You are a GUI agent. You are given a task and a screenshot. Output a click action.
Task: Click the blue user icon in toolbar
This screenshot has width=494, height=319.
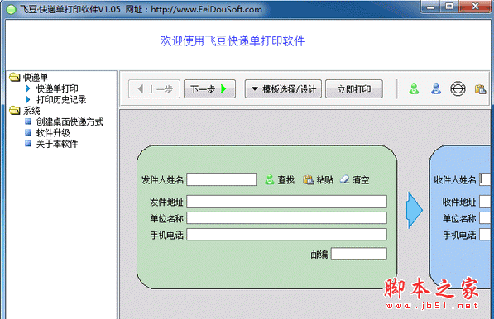[x=436, y=89]
